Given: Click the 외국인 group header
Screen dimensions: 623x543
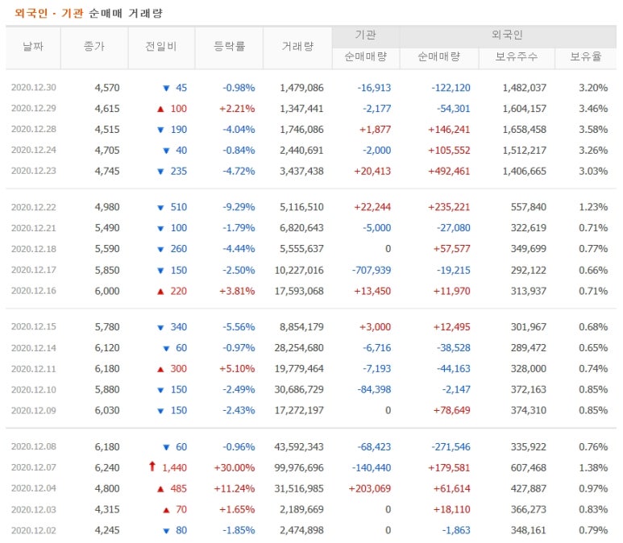Looking at the screenshot, I should click(508, 35).
